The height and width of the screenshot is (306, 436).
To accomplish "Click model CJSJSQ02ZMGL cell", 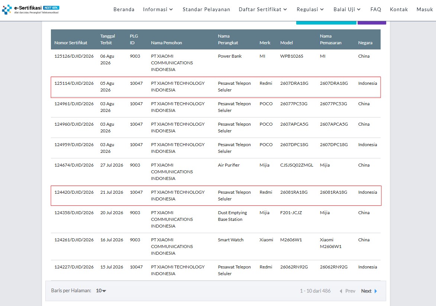I will (x=297, y=165).
